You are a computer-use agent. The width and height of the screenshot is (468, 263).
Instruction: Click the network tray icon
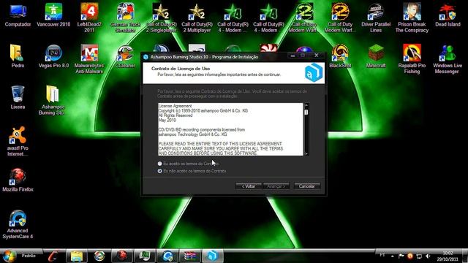tap(419, 256)
